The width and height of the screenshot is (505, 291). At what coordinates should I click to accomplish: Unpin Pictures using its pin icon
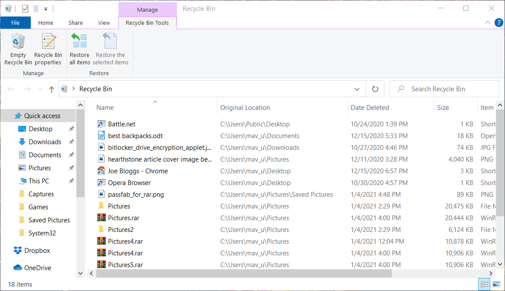(x=71, y=168)
